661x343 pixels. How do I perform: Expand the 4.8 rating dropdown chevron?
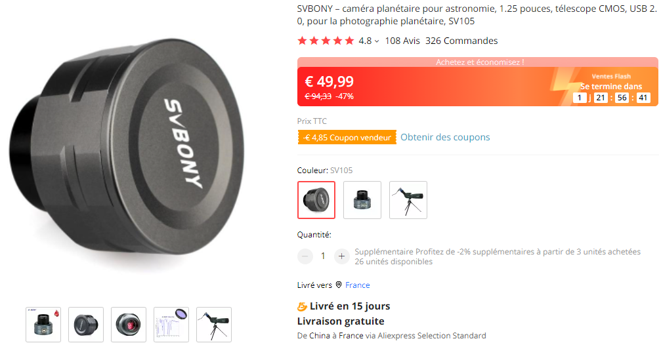[377, 41]
